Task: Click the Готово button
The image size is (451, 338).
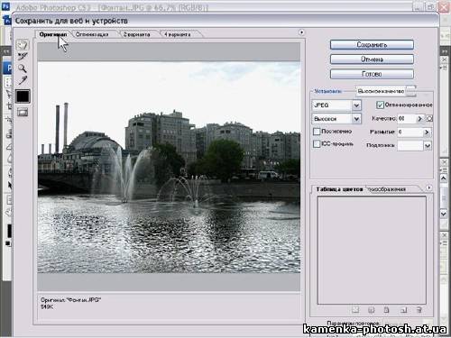Action: point(372,74)
